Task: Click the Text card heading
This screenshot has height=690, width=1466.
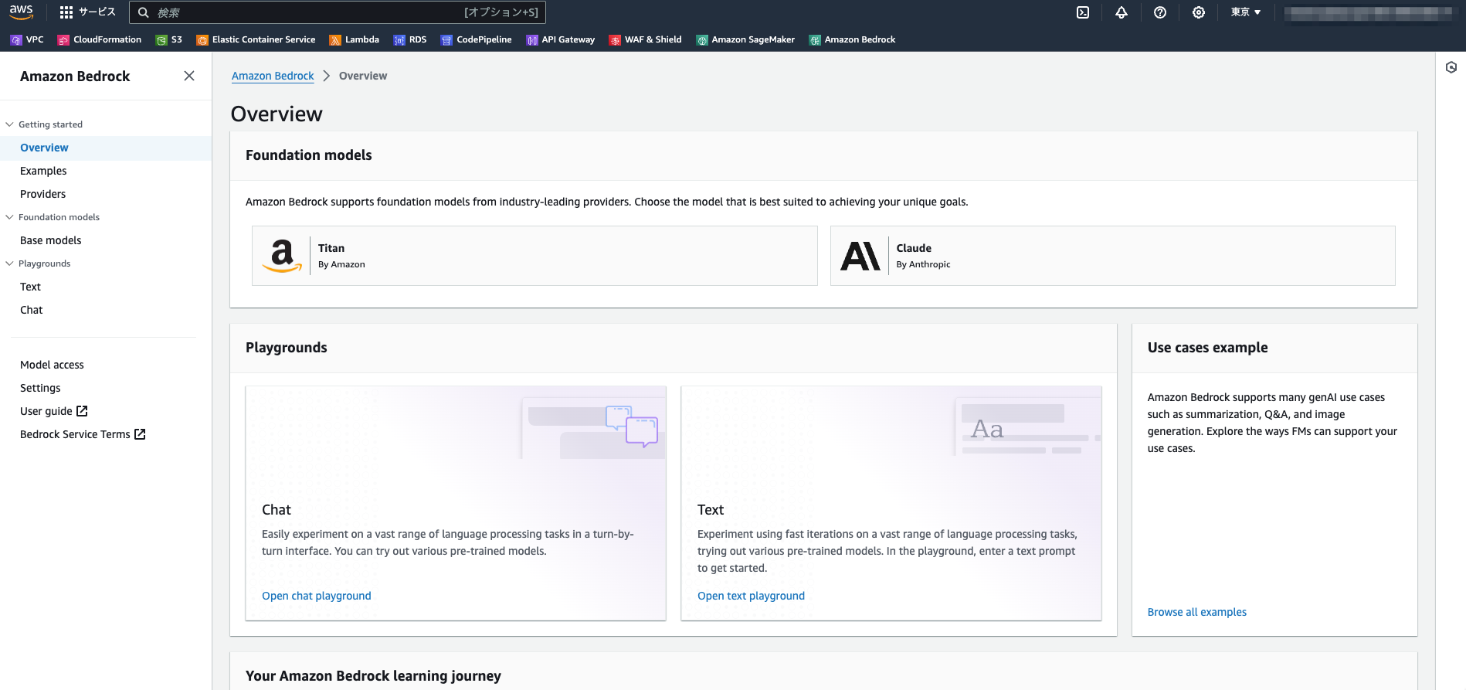Action: [711, 510]
